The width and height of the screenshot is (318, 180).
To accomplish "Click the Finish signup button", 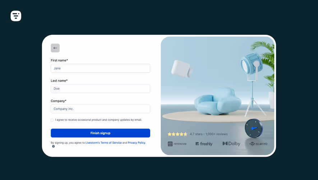I will click(100, 133).
